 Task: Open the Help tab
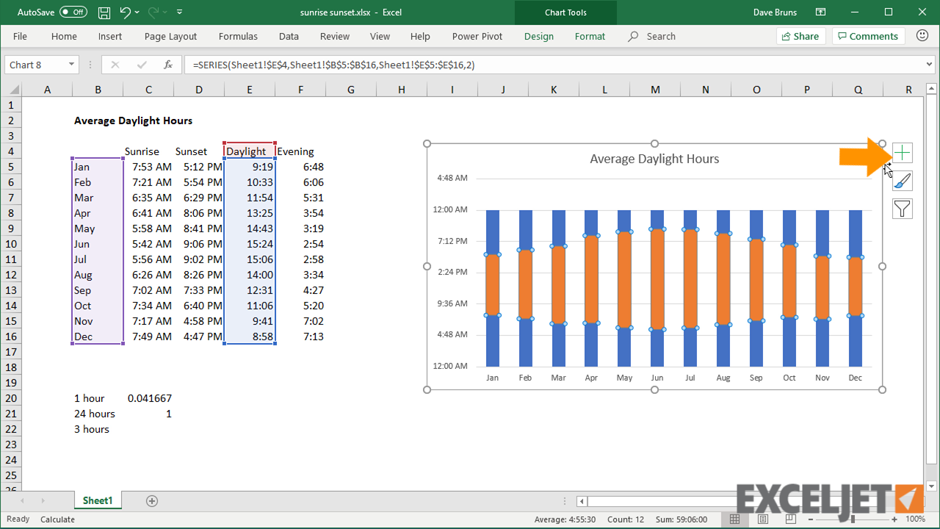tap(420, 36)
